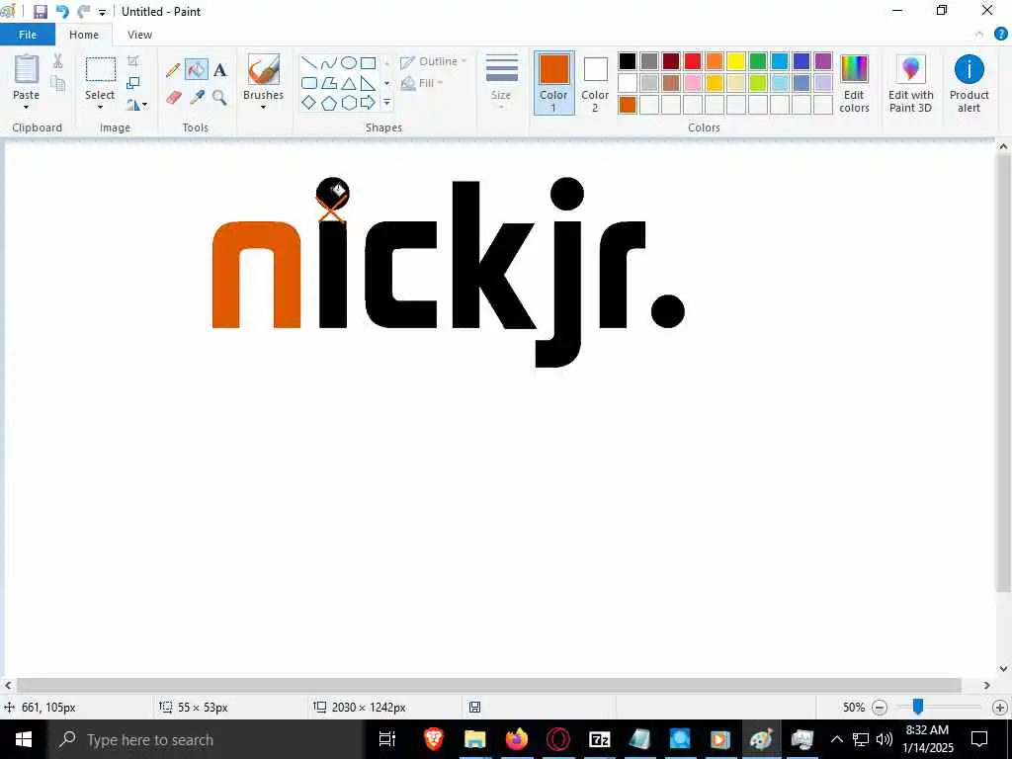Pick the purple color swatch
The width and height of the screenshot is (1012, 759).
823,61
